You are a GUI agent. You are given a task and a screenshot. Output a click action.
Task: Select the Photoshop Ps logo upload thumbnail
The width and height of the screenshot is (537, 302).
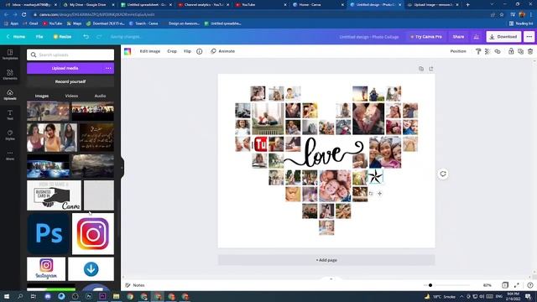click(49, 234)
